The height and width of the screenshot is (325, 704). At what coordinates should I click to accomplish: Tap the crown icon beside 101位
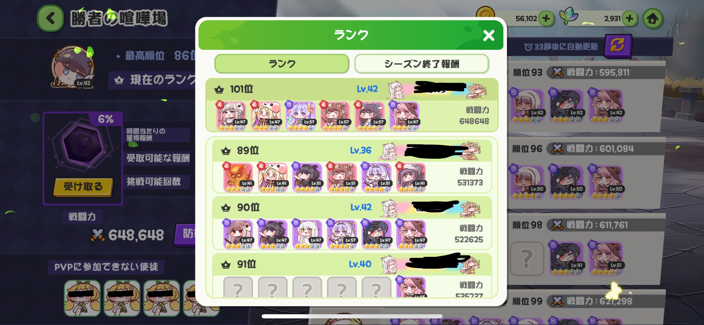click(x=219, y=89)
